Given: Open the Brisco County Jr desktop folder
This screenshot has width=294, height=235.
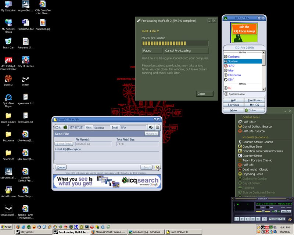Looking at the screenshot, I should [8, 119].
